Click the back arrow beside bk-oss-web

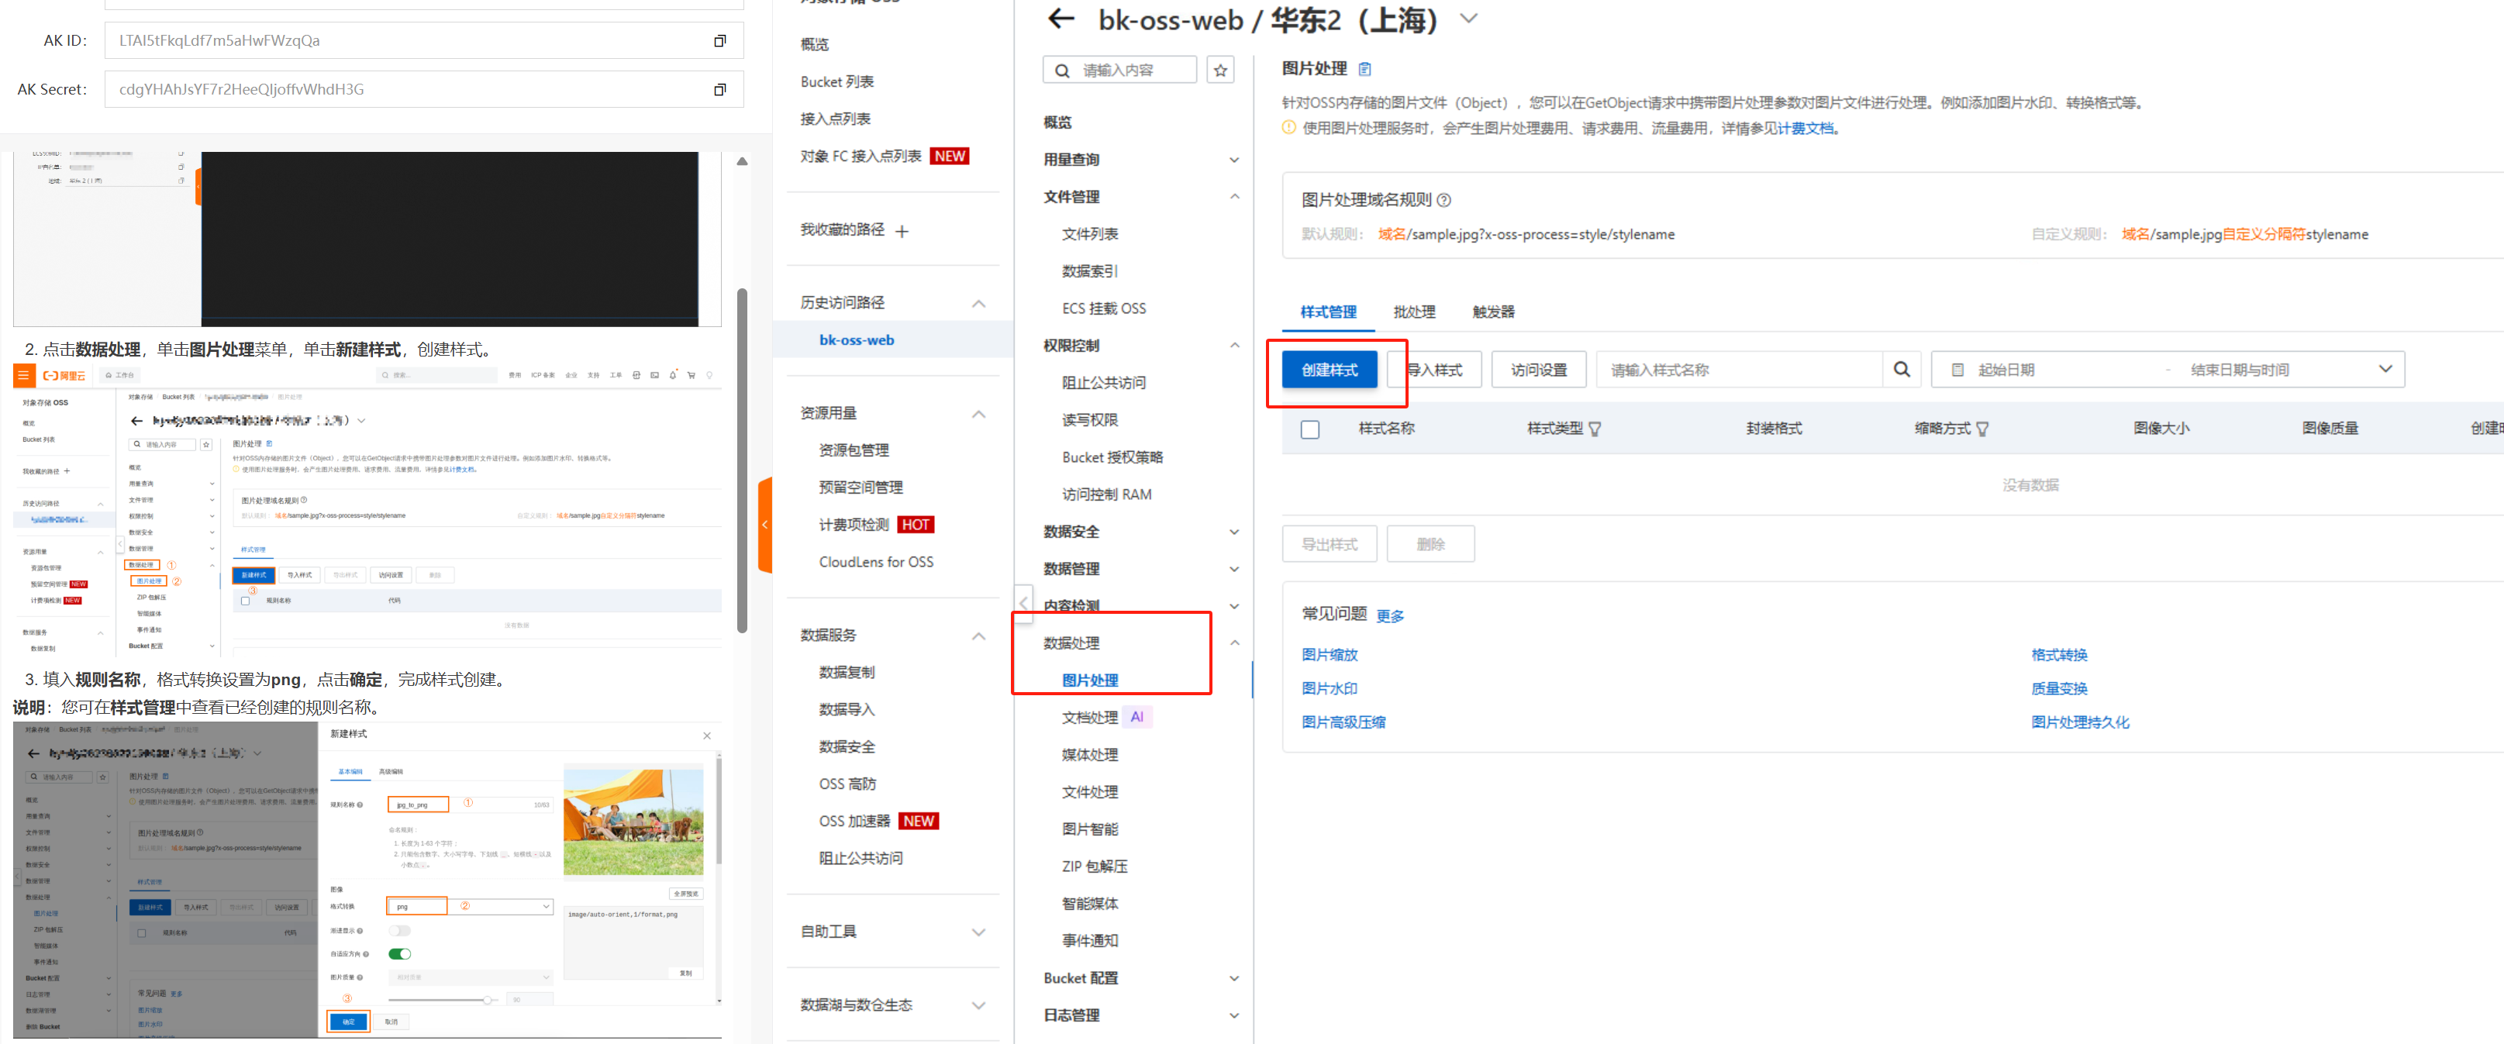point(1061,19)
